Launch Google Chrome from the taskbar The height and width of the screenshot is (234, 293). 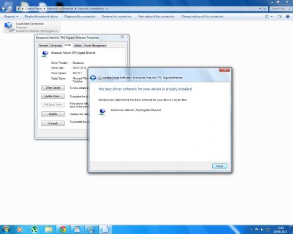click(63, 229)
